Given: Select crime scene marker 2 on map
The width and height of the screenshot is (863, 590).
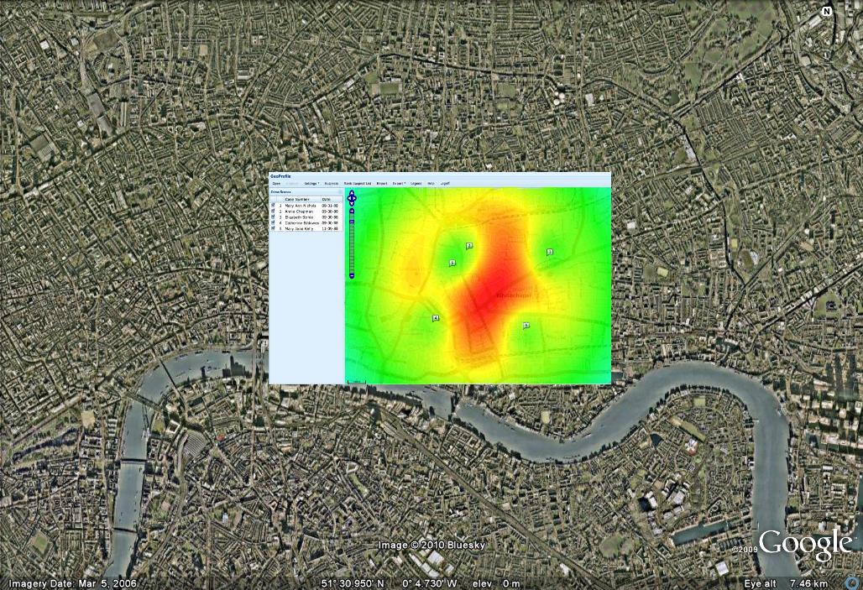Looking at the screenshot, I should pyautogui.click(x=468, y=246).
